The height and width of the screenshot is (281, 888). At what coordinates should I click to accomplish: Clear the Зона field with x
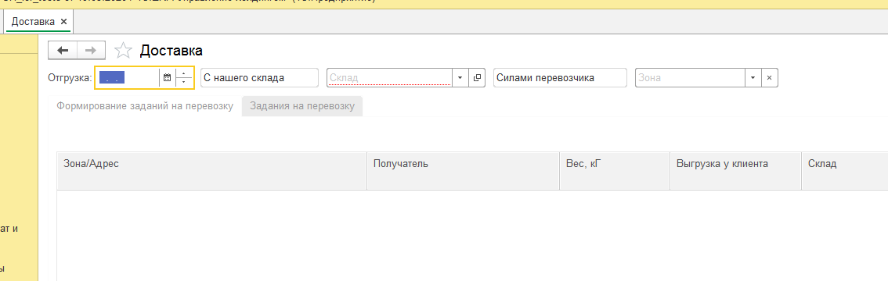click(x=770, y=78)
